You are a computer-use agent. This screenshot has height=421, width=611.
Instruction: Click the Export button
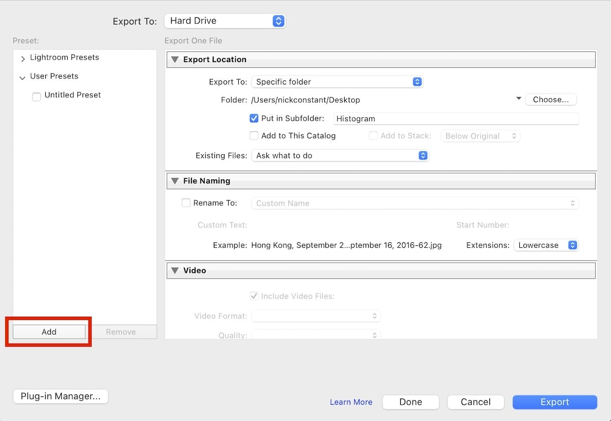click(x=554, y=402)
